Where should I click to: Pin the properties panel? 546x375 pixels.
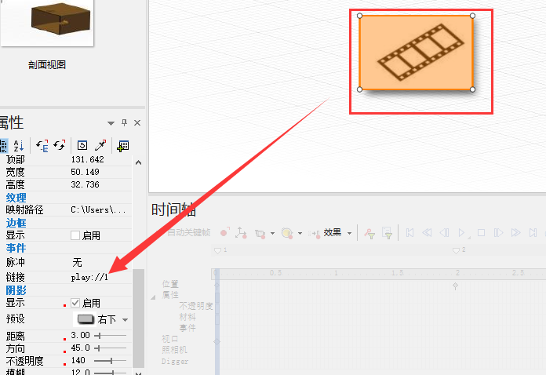coord(124,123)
